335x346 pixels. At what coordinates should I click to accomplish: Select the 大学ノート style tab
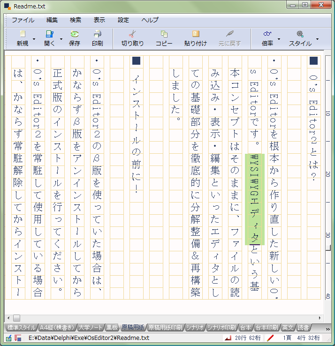[x=91, y=327]
